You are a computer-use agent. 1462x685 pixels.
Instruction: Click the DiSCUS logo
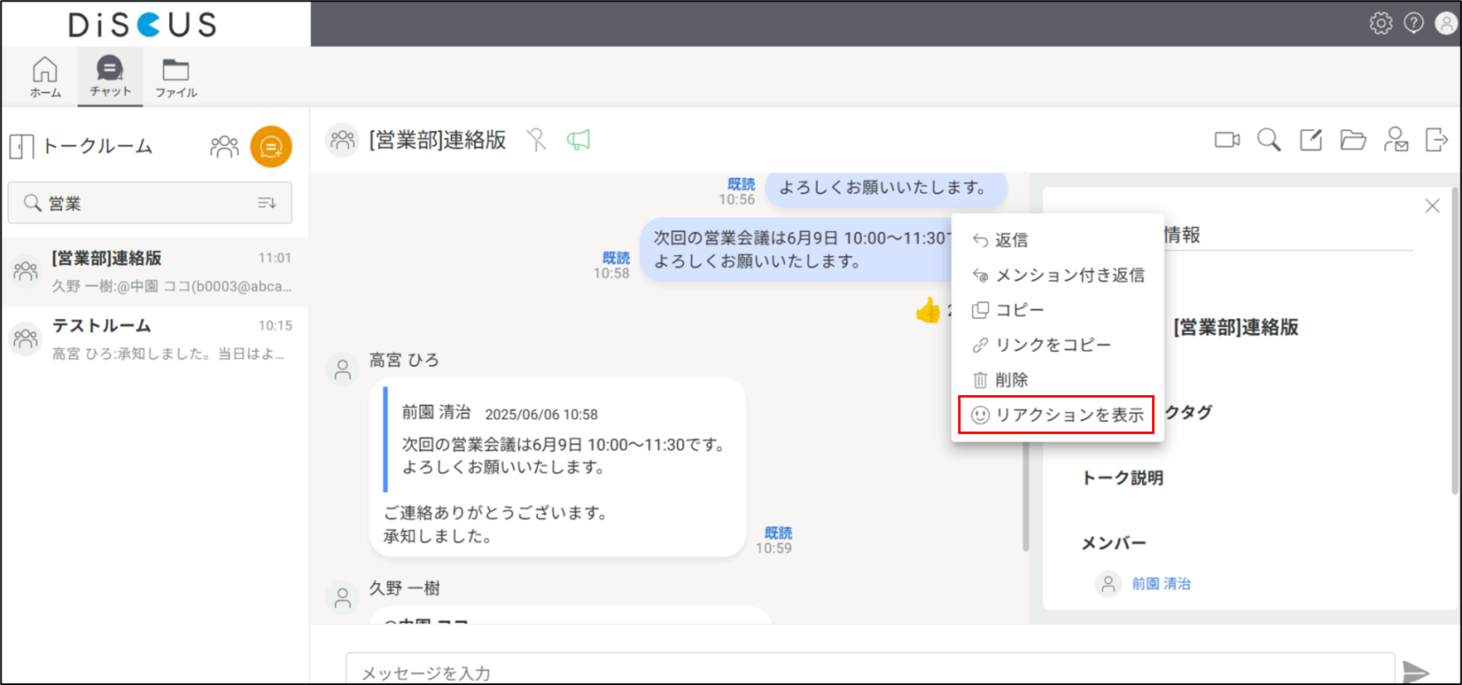click(143, 25)
